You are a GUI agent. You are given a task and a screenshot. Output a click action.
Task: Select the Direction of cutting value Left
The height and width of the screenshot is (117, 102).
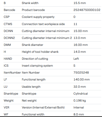pos(76,59)
